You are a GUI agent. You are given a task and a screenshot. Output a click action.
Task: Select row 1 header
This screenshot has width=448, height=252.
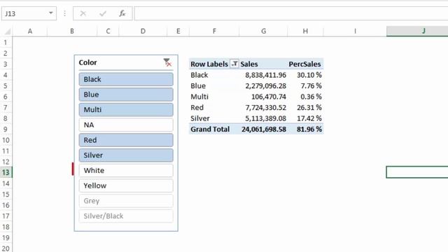tap(6, 42)
